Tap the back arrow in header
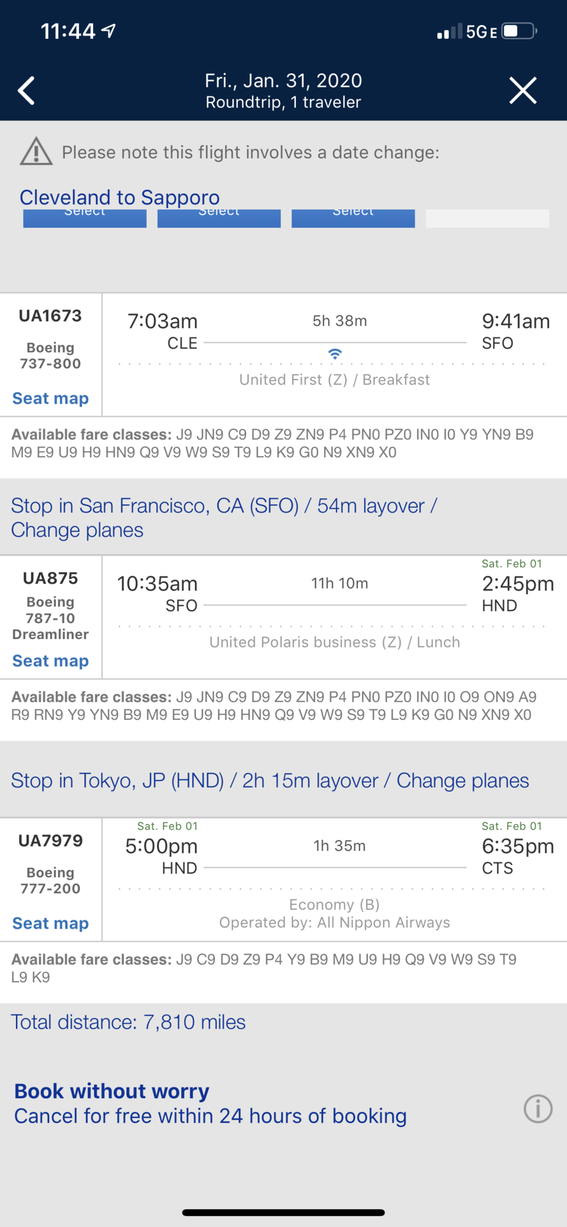The image size is (567, 1227). 27,91
